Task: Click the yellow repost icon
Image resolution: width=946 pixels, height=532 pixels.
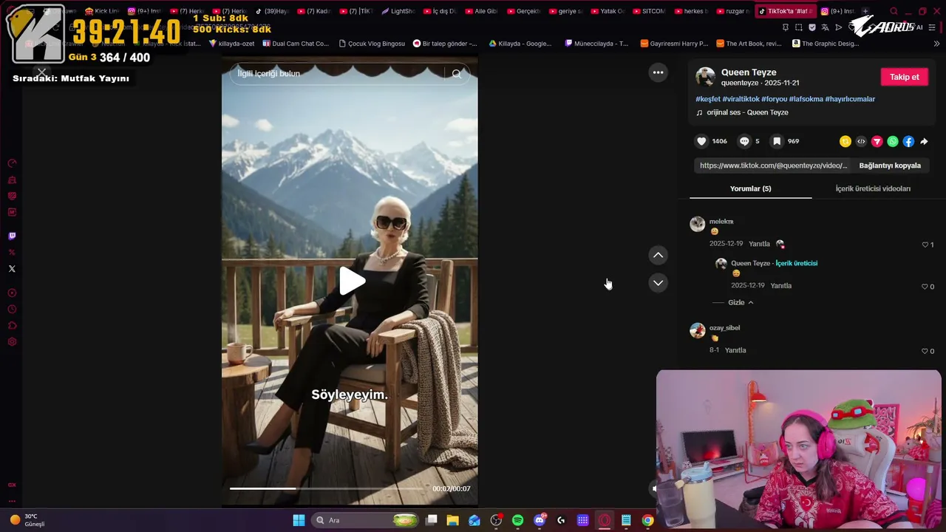Action: 845,141
